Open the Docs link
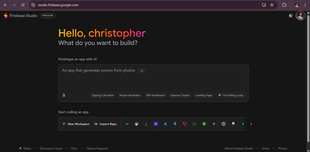310x152 pixels. tap(74, 148)
